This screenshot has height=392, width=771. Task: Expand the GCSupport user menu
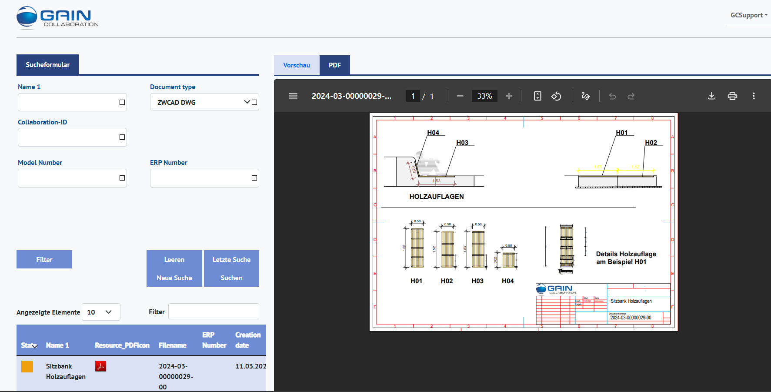(x=748, y=14)
